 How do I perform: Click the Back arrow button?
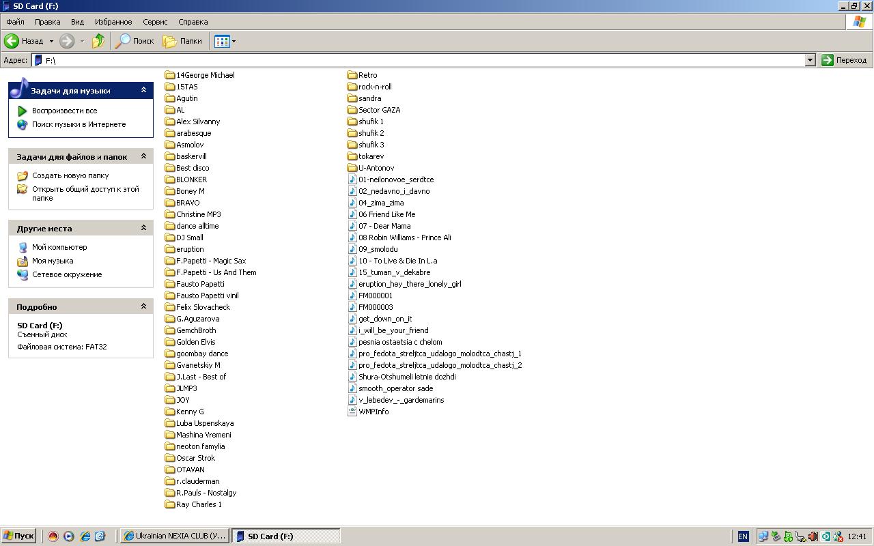[x=12, y=41]
